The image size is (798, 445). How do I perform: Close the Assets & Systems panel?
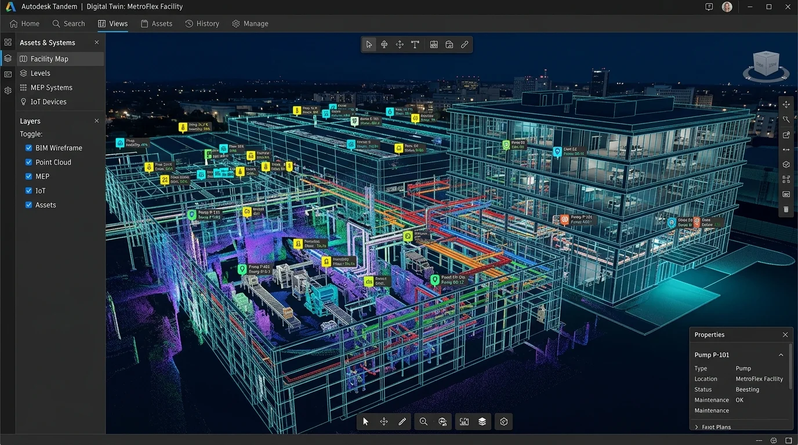click(x=97, y=42)
